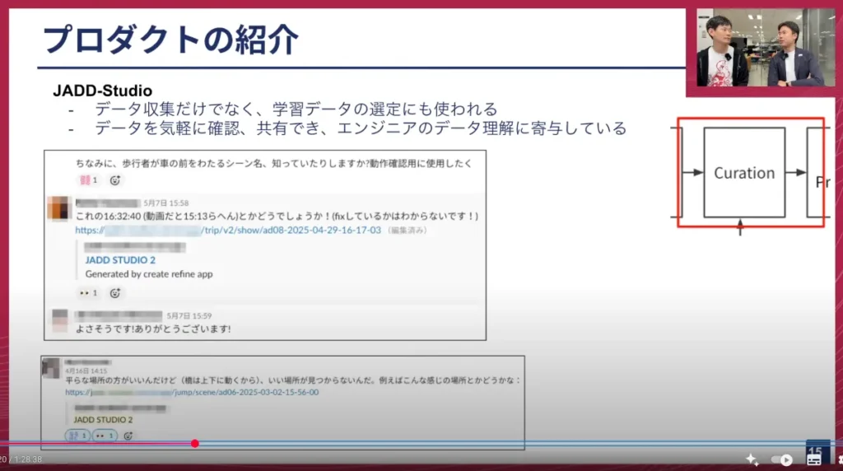The width and height of the screenshot is (843, 471).
Task: Open the subtitles/captions button in the player
Action: (x=814, y=459)
